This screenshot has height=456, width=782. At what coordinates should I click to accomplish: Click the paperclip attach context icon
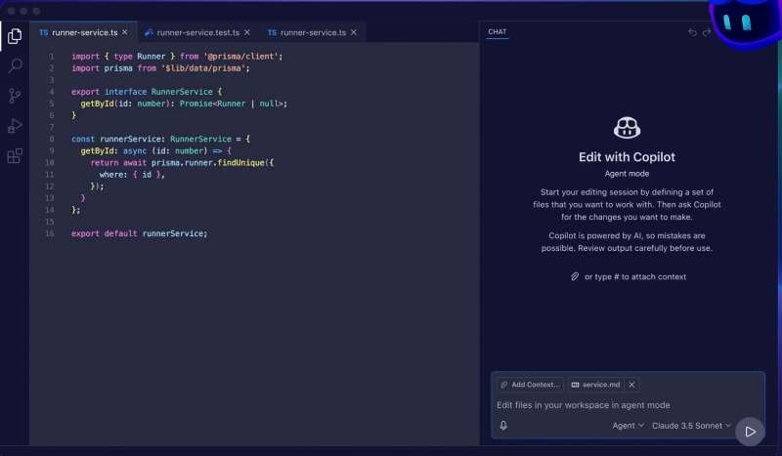[x=575, y=276]
